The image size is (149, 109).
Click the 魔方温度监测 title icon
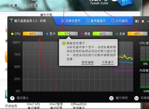[11, 21]
